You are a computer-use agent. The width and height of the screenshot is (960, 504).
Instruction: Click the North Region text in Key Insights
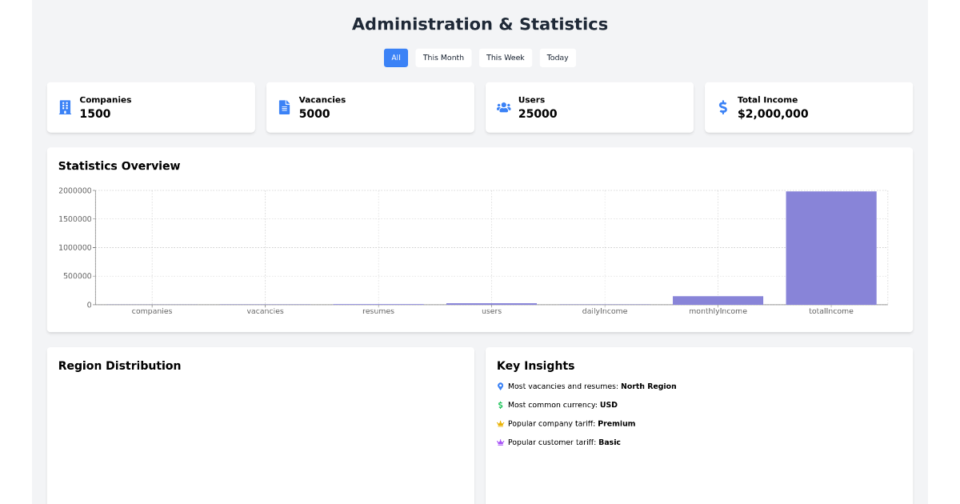tap(648, 386)
